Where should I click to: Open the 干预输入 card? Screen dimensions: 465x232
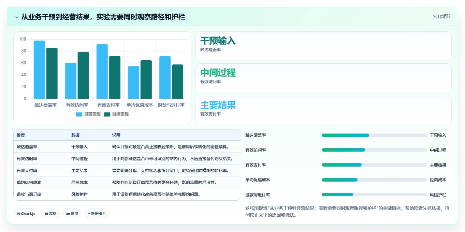[x=323, y=46]
